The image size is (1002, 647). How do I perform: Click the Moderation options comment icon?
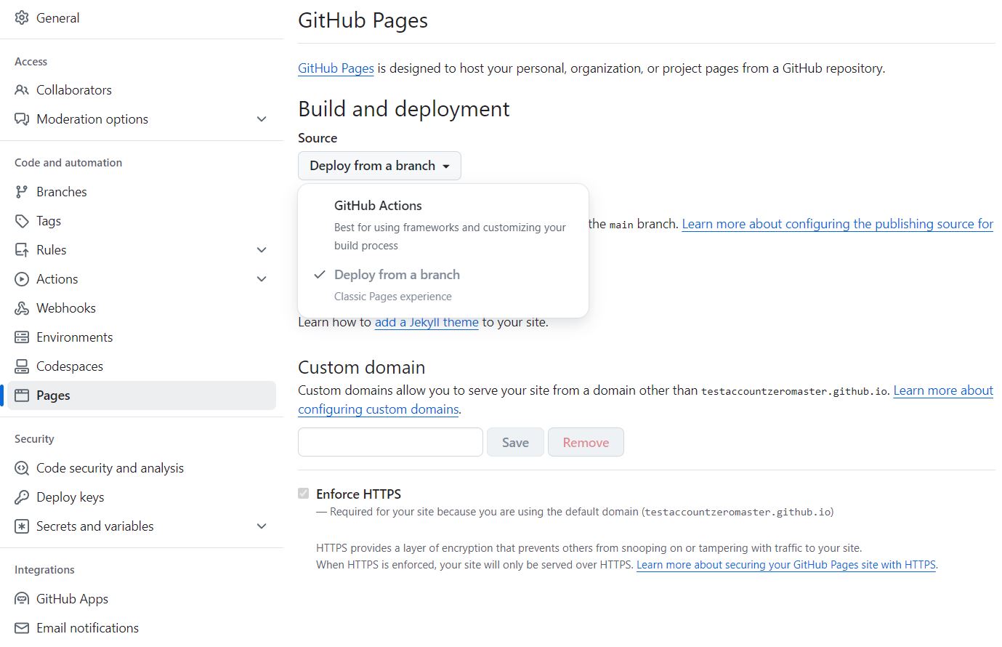coord(22,119)
